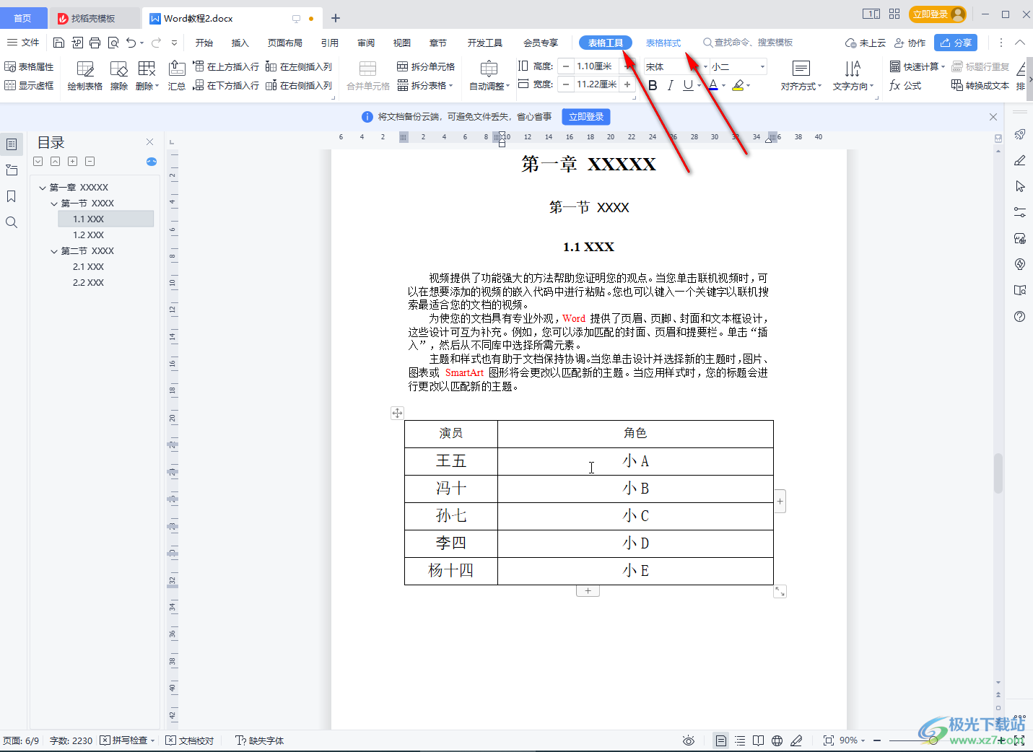
Task: Switch to the 开始 ribbon tab
Action: coord(204,43)
